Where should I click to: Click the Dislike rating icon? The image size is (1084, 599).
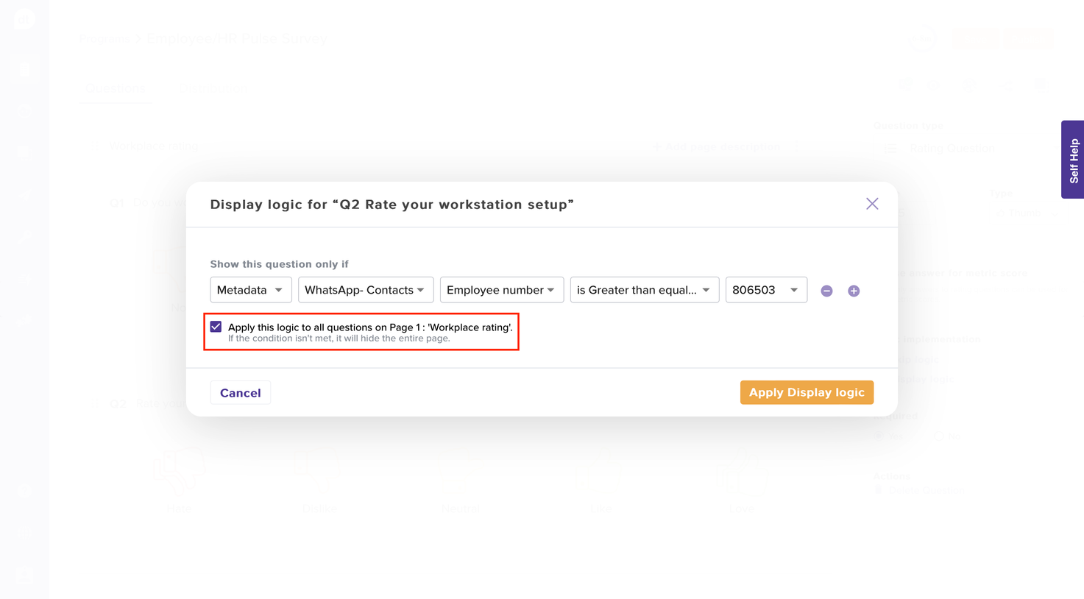tap(318, 472)
